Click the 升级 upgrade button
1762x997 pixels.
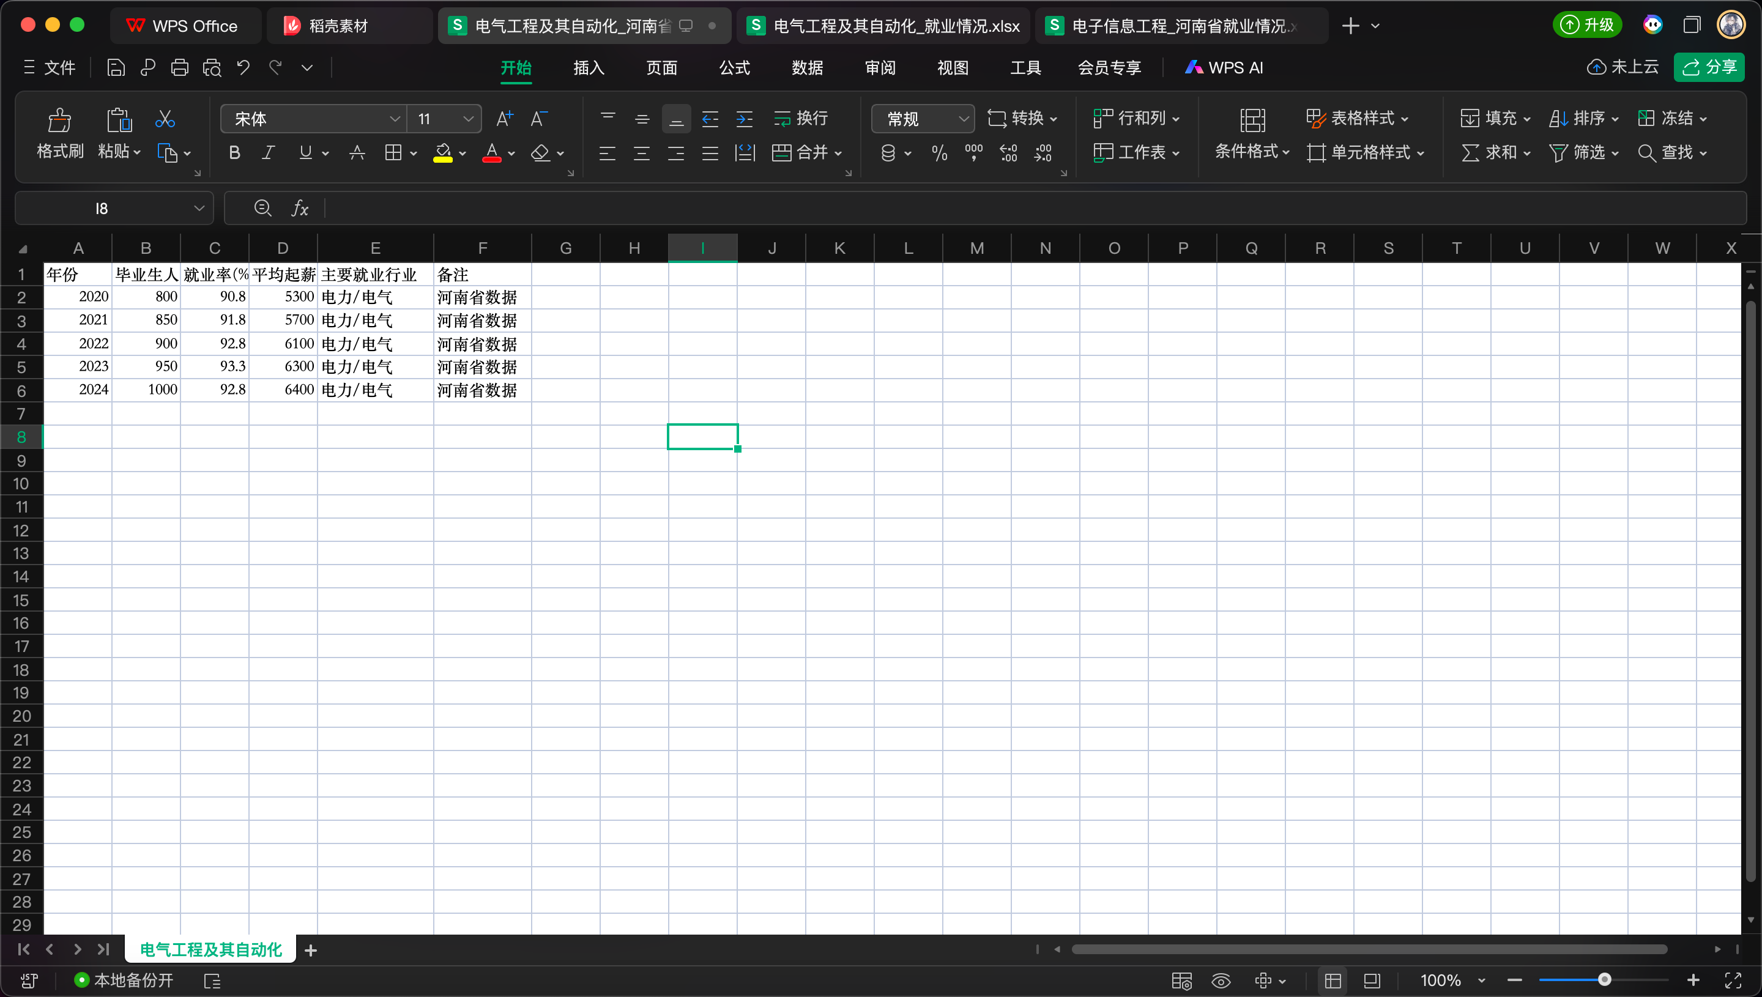click(1588, 24)
